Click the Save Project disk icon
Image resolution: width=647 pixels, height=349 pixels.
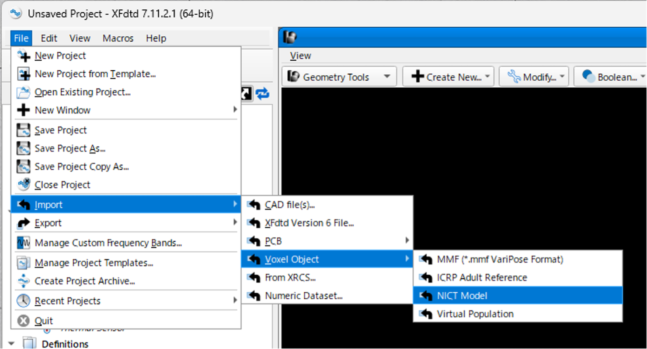tap(23, 130)
